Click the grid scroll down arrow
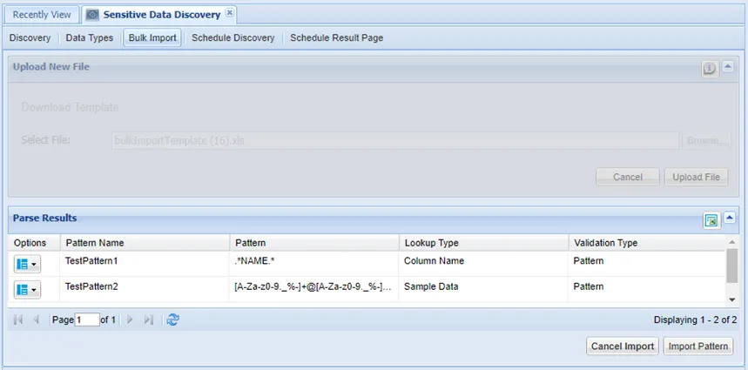The height and width of the screenshot is (370, 748). tap(731, 299)
